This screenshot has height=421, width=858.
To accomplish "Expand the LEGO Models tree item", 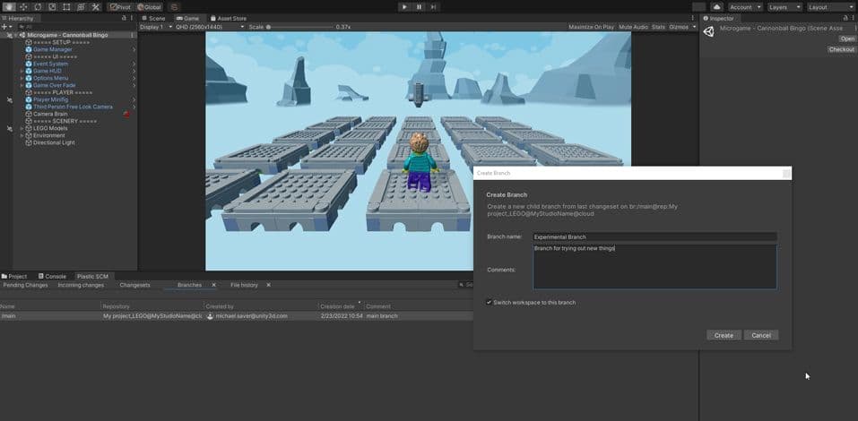I will (x=22, y=128).
